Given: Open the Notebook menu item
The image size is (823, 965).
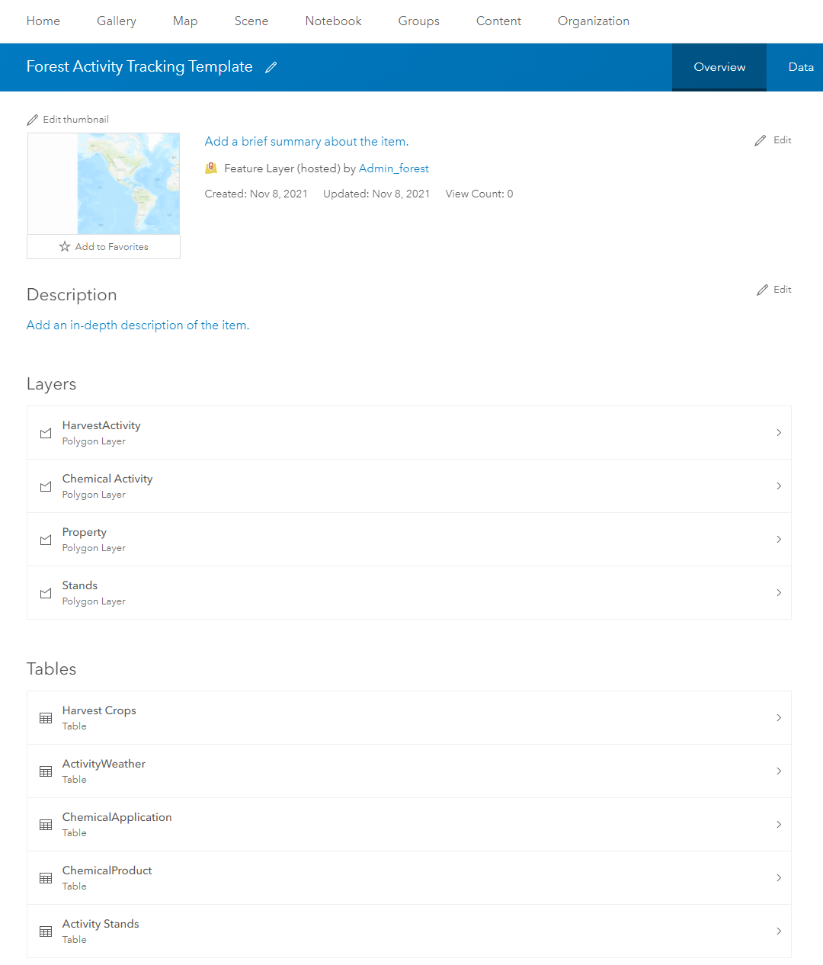Looking at the screenshot, I should pyautogui.click(x=334, y=21).
